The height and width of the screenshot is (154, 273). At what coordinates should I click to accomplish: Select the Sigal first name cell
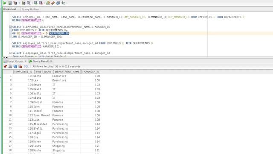(x=43, y=133)
